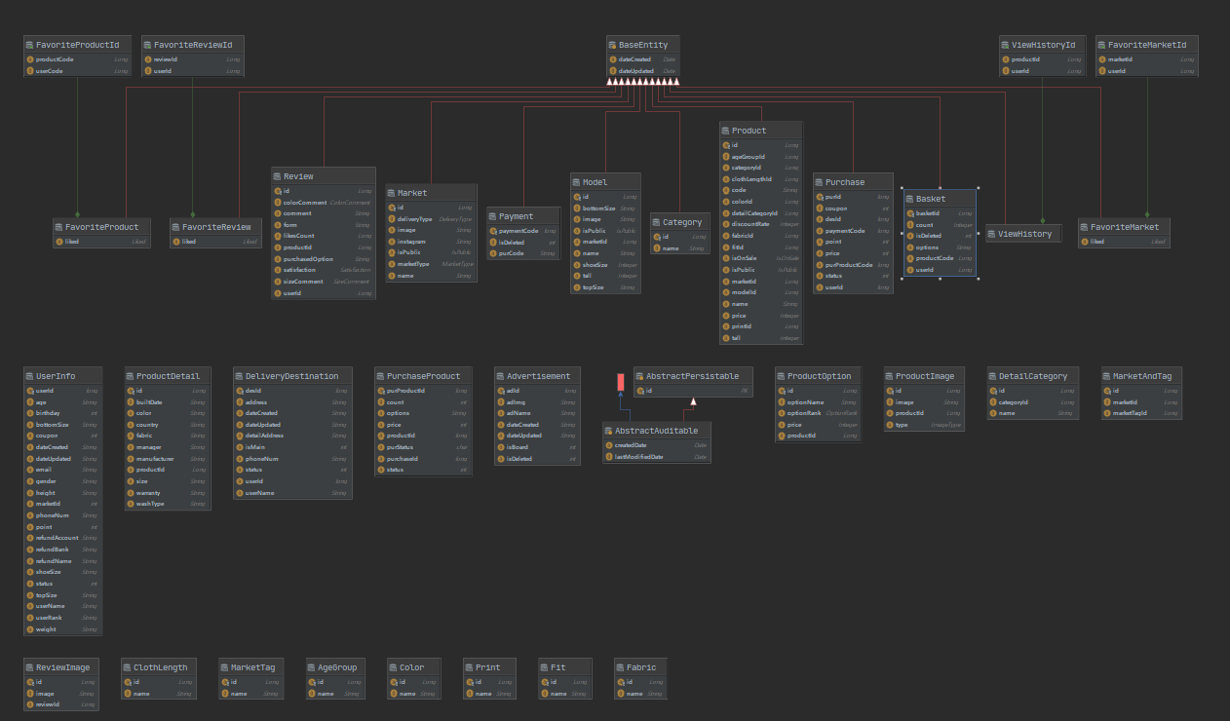Screen dimensions: 1230x721
Task: Select the Advertisement node header
Action: tap(538, 376)
